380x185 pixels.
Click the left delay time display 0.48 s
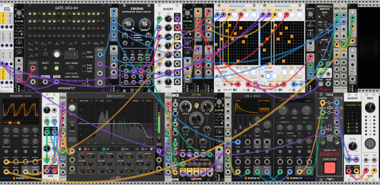(282, 100)
